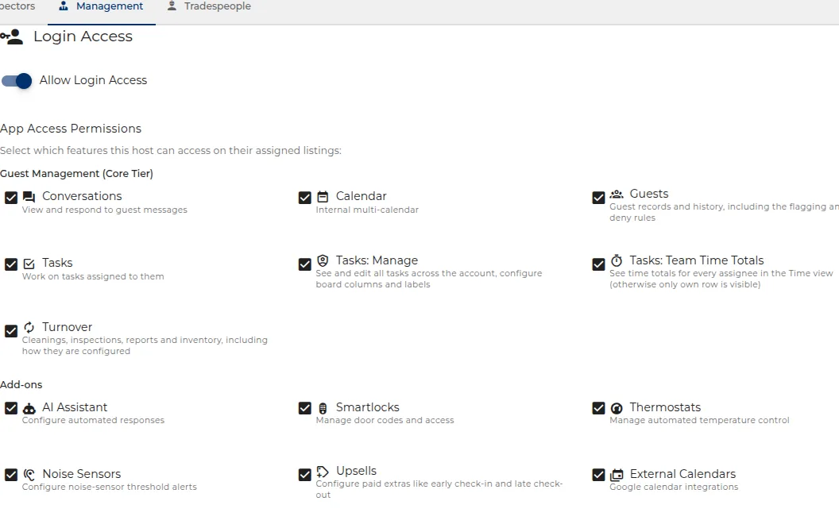Click the Thermostats label text

click(665, 407)
